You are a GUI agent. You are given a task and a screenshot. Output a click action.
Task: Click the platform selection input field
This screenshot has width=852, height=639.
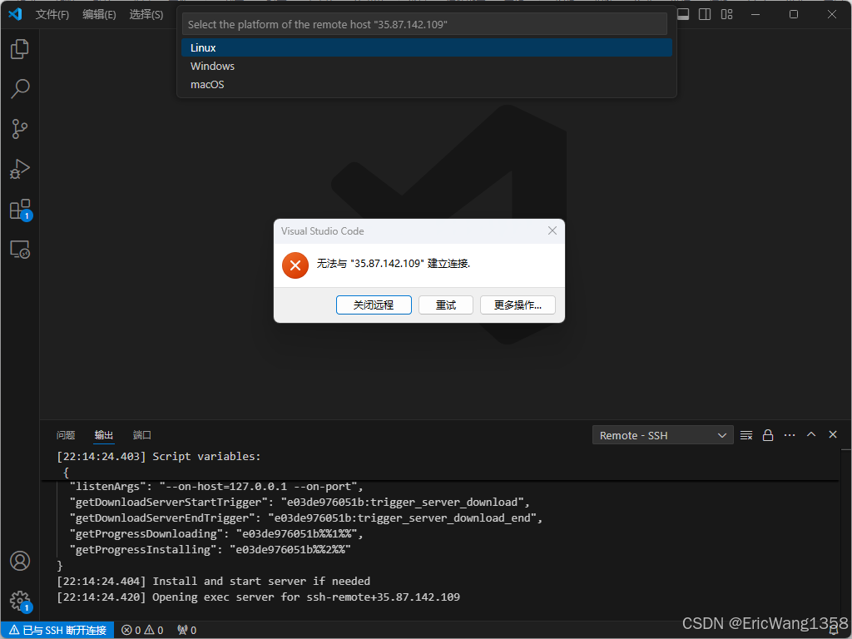coord(424,24)
